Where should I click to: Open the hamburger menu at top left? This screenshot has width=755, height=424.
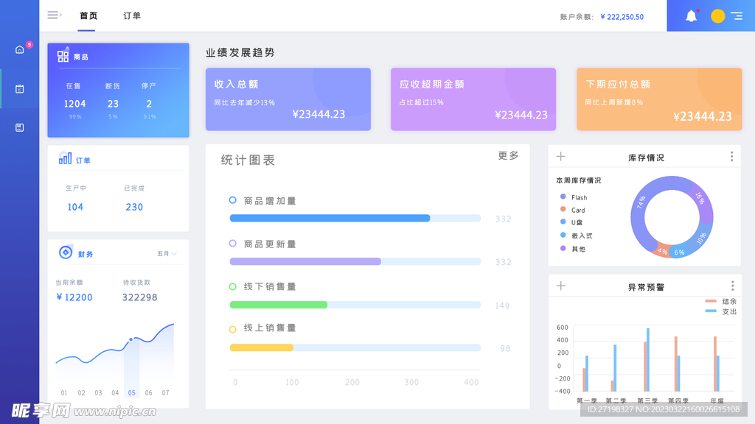[52, 15]
